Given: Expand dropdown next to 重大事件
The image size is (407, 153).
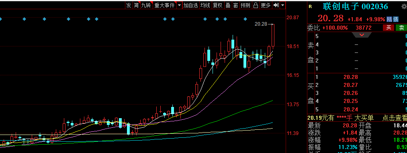Looking at the screenshot, I should (x=179, y=5).
